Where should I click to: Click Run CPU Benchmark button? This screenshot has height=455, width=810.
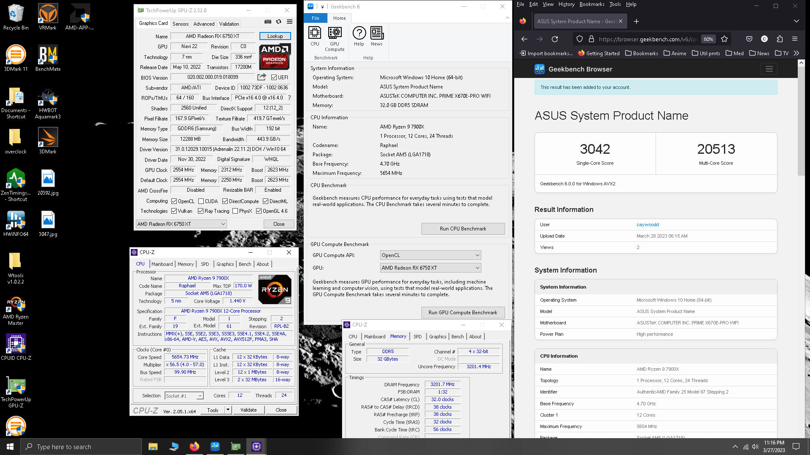click(x=463, y=229)
